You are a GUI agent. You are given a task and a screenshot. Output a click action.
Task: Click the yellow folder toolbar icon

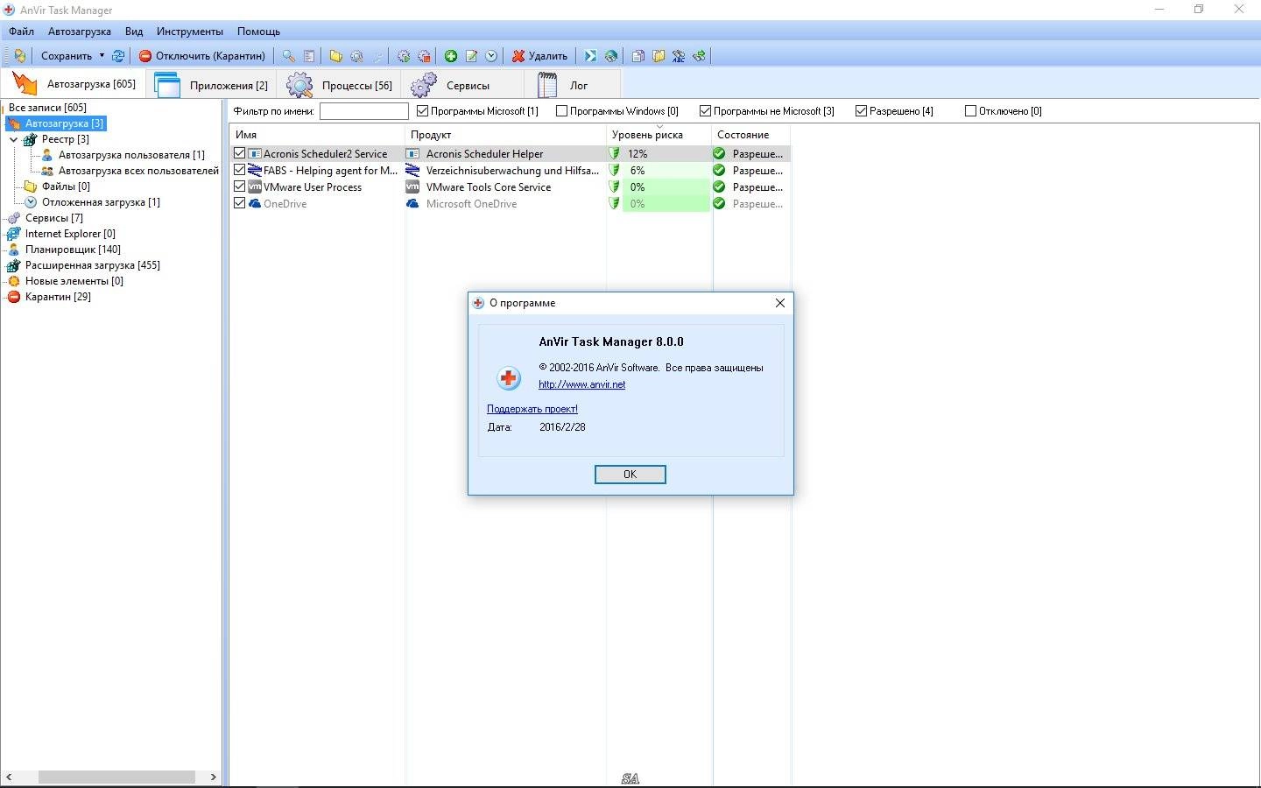tap(335, 56)
